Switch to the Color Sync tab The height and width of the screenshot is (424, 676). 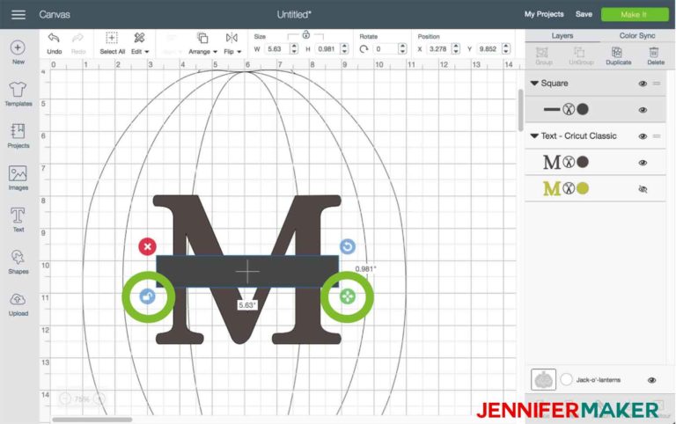(636, 36)
